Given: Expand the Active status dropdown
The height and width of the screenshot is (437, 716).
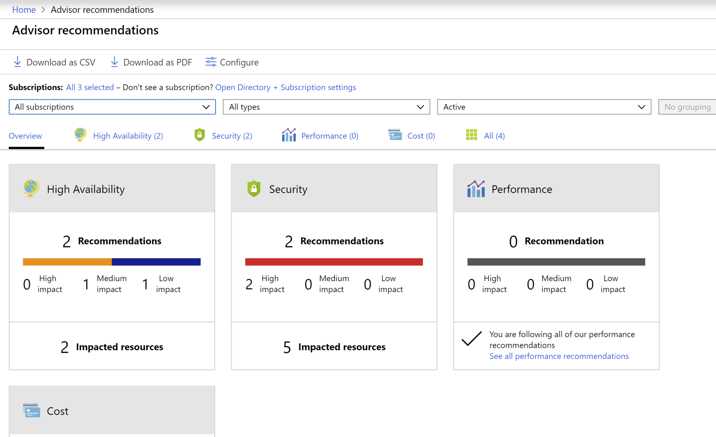Looking at the screenshot, I should click(544, 107).
